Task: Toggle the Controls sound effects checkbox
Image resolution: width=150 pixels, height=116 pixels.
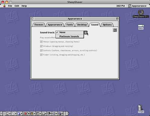Action: [41, 50]
